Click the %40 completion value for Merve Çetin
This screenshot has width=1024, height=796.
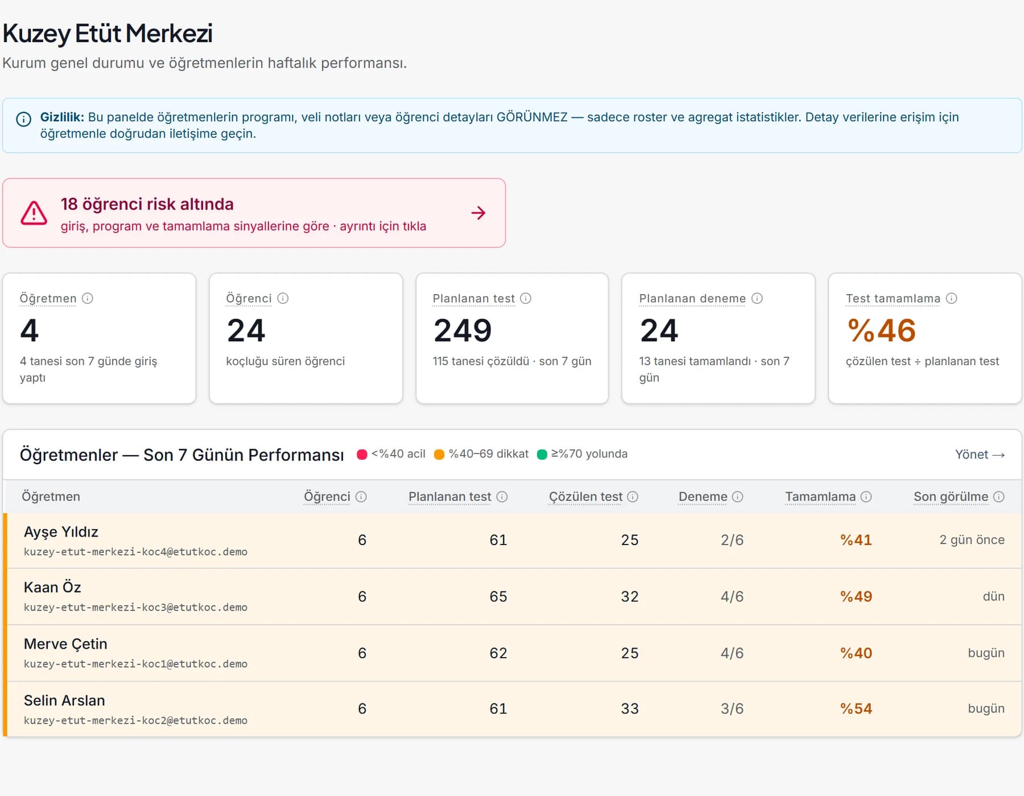point(856,653)
